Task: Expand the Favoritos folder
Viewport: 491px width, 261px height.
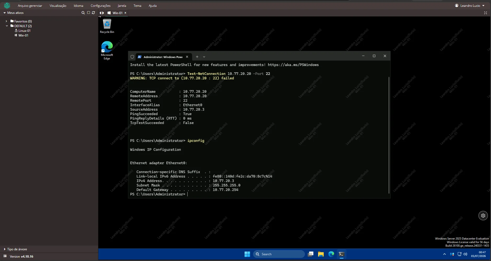Action: coord(6,21)
